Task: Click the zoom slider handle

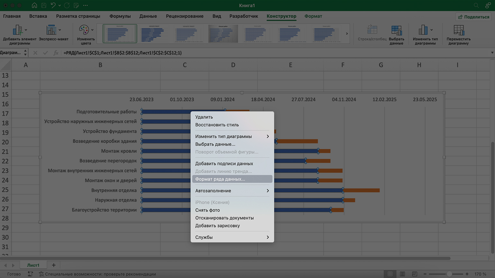Action: coord(449,274)
